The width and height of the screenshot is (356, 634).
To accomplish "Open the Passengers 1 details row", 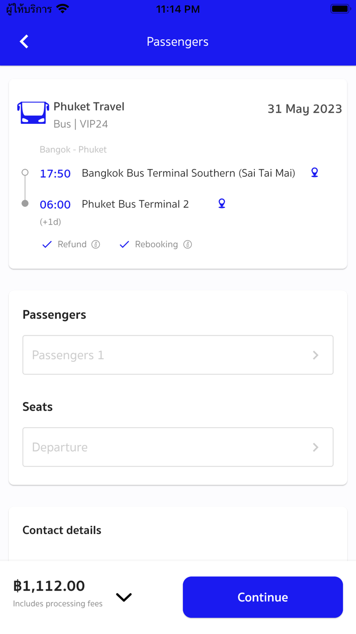I will click(177, 355).
